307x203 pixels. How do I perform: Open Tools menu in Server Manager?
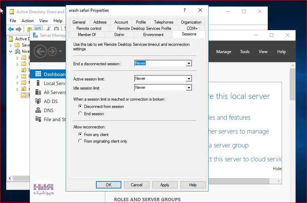tap(245, 52)
